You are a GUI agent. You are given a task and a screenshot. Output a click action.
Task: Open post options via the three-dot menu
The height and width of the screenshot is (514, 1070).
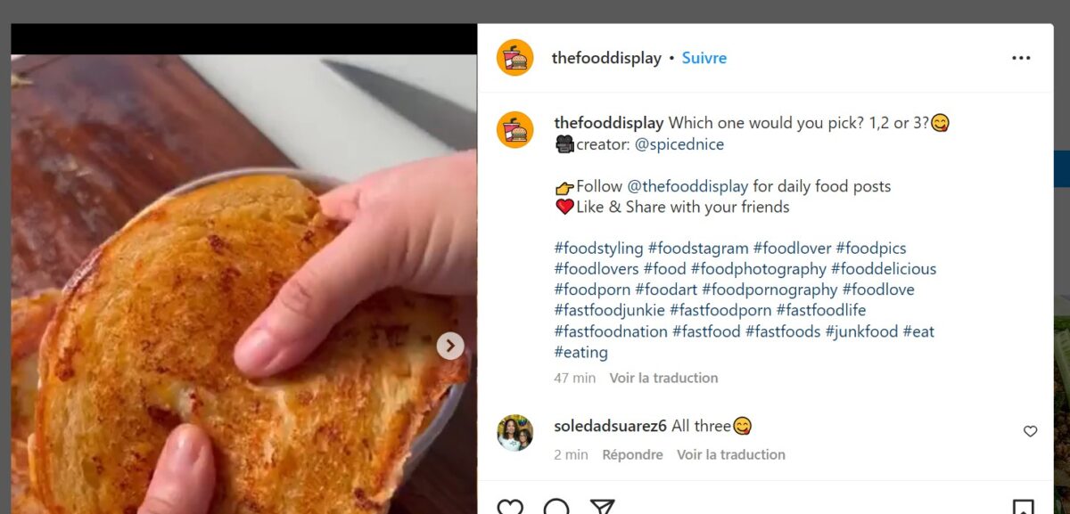(x=1021, y=57)
